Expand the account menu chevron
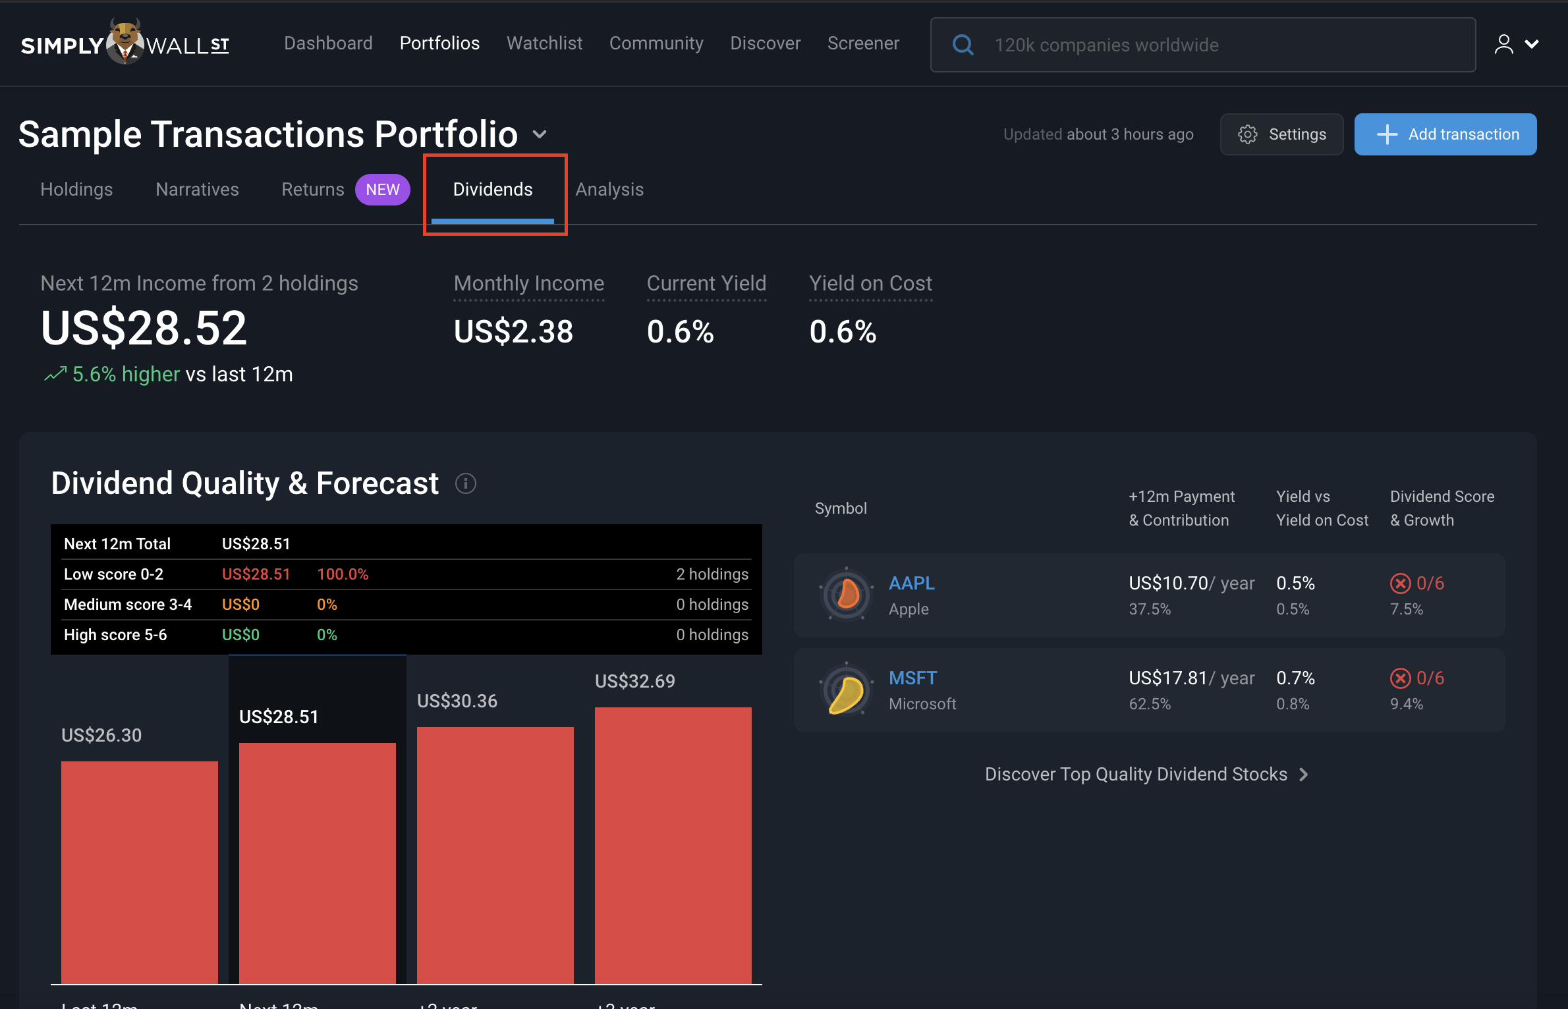 (1532, 44)
